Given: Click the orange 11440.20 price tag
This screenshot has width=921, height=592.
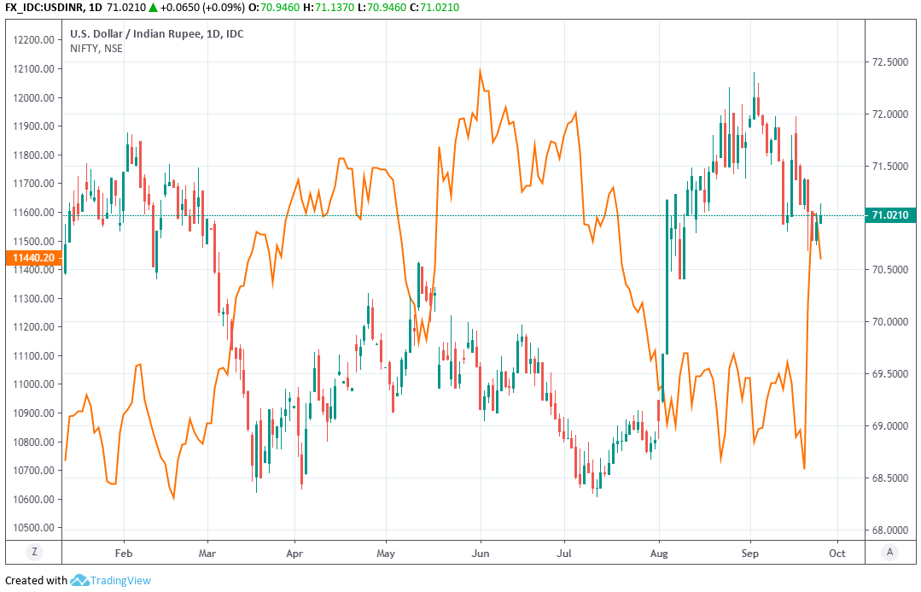Looking at the screenshot, I should click(x=34, y=257).
